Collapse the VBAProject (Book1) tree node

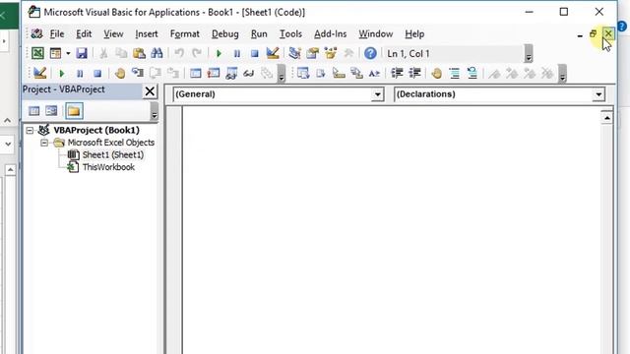pos(30,130)
